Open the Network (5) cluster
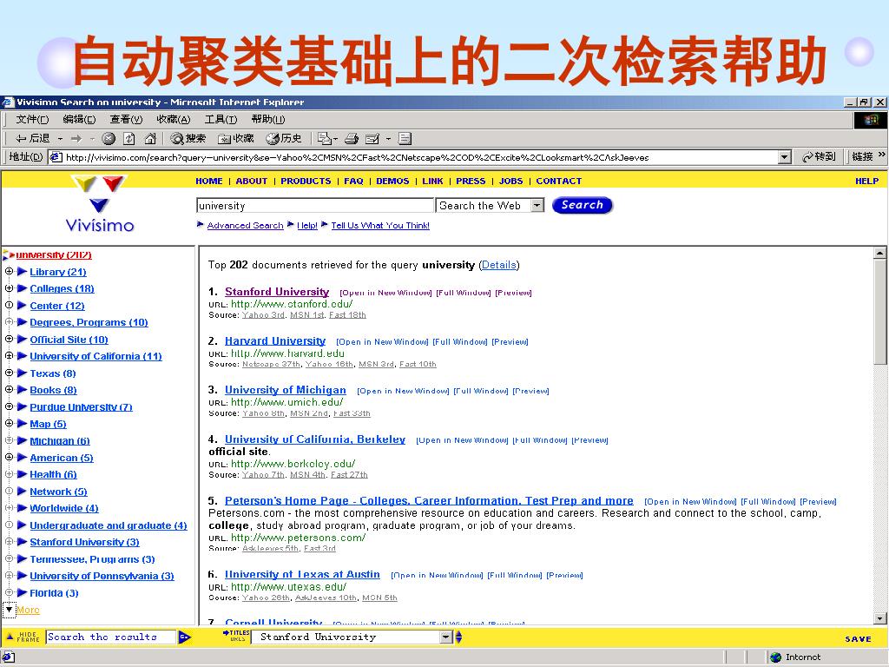The width and height of the screenshot is (889, 667). pyautogui.click(x=58, y=492)
